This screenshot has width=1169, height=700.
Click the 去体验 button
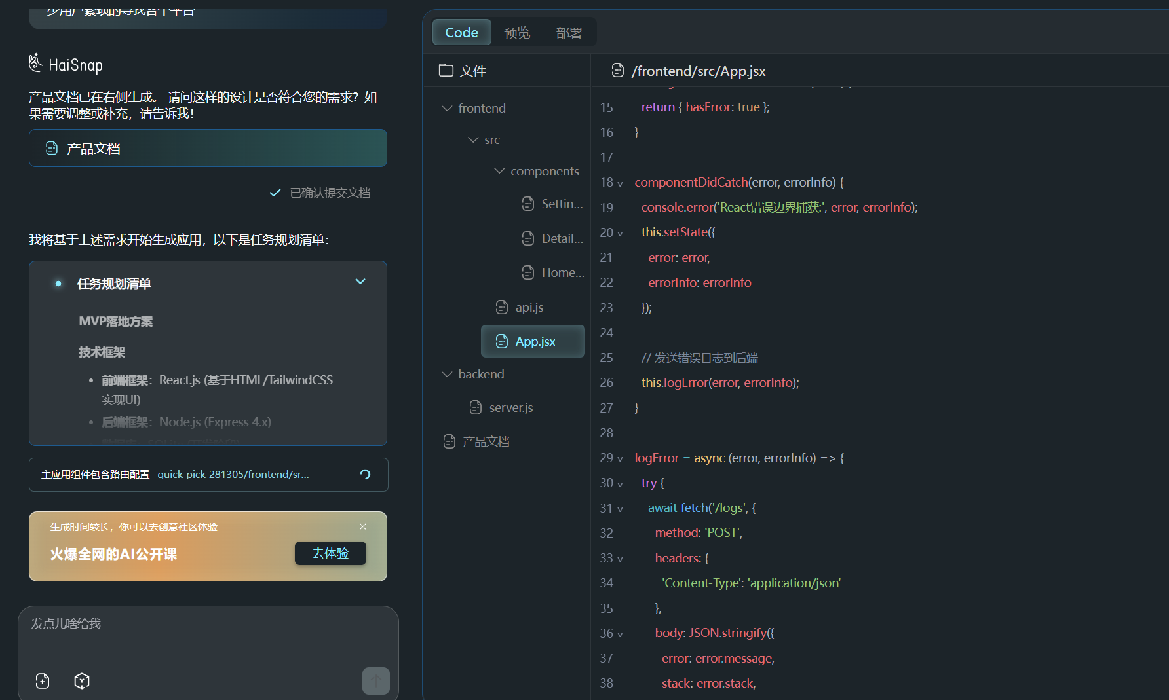(x=330, y=553)
